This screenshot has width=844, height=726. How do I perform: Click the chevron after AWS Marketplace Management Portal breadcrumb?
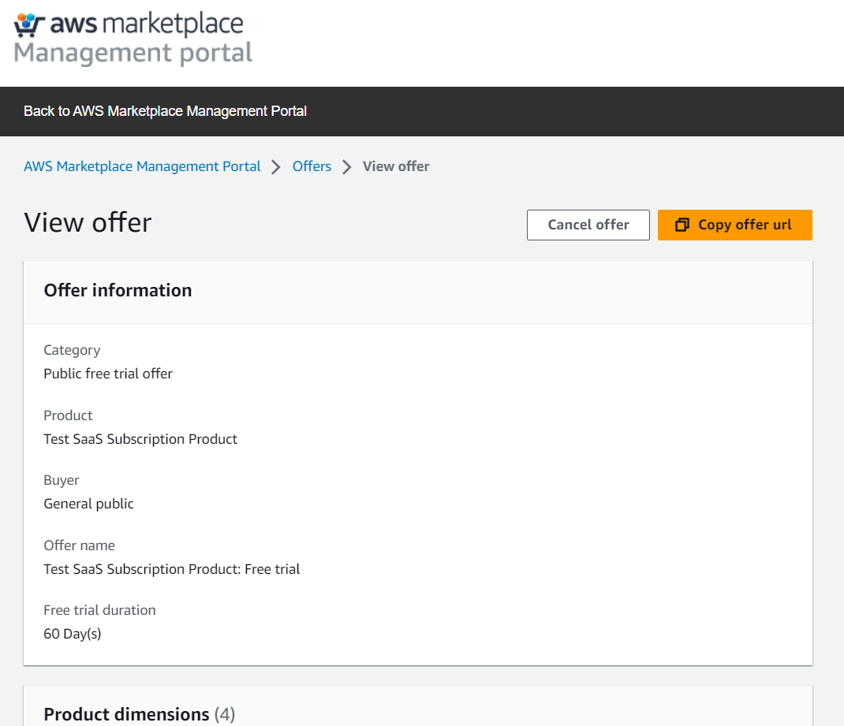point(276,167)
